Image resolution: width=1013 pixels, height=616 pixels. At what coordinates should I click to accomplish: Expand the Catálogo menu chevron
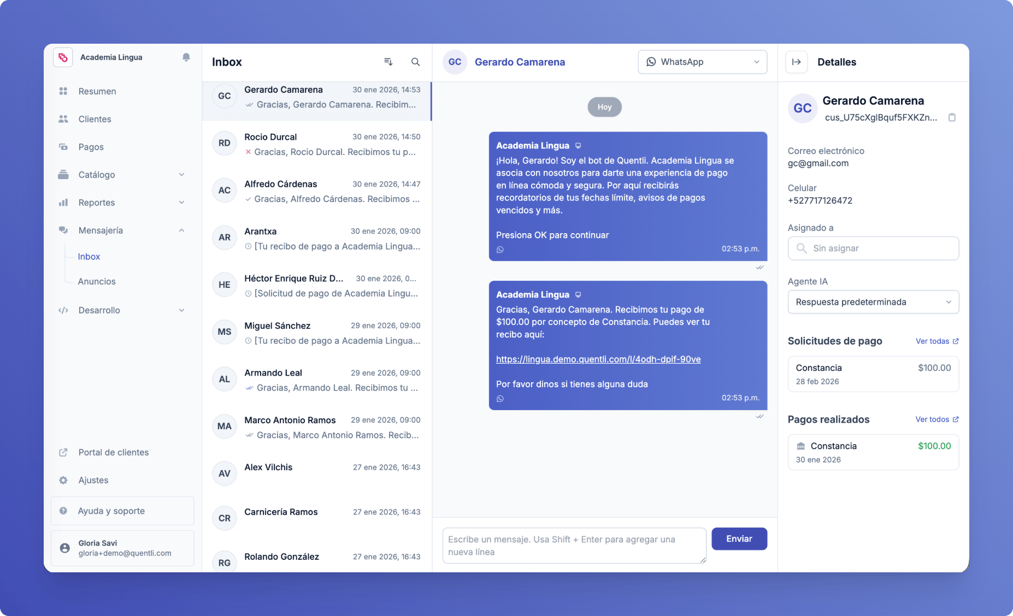point(182,175)
